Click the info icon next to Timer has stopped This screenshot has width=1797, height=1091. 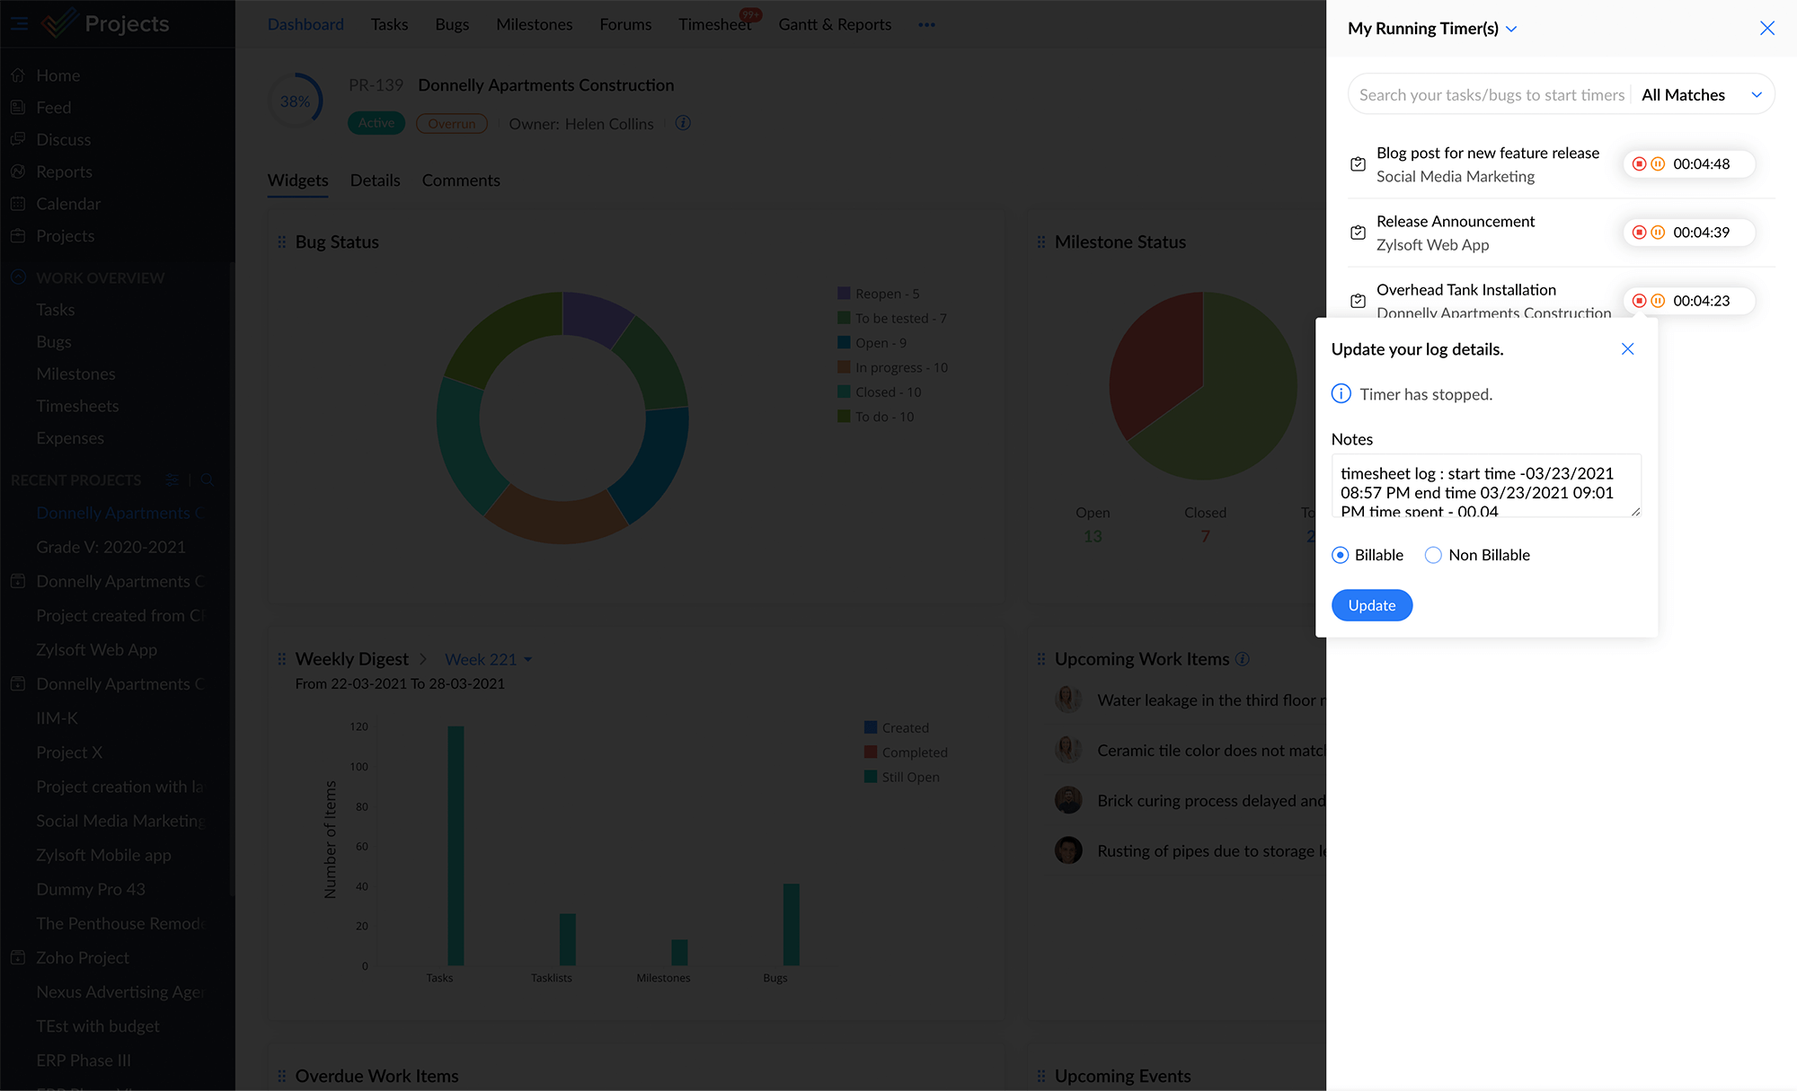coord(1341,394)
